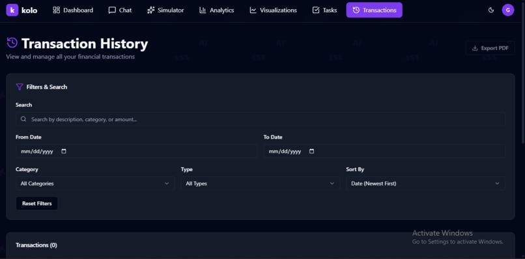The width and height of the screenshot is (525, 259).
Task: Click the To Date label
Action: [273, 137]
